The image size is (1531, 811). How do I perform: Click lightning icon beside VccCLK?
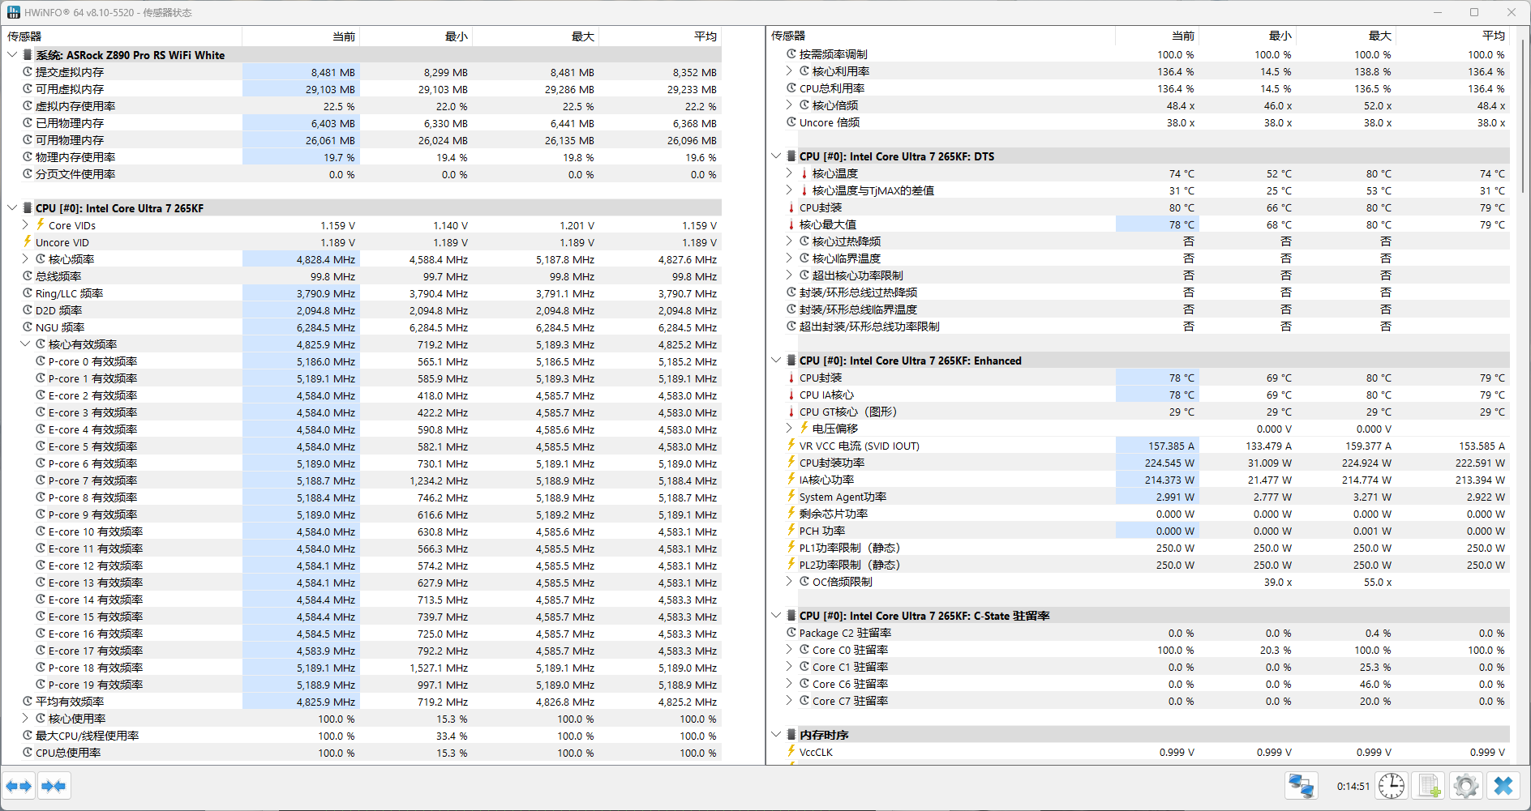791,751
